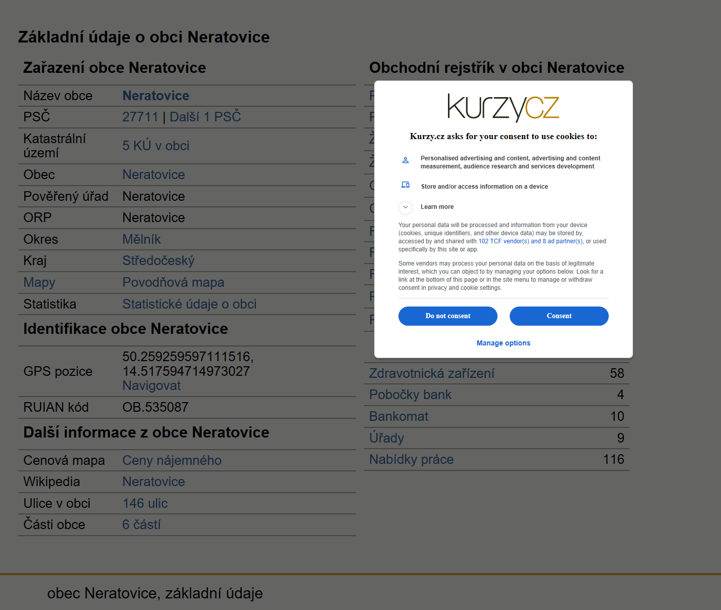Click the GPS coordinate 50.259259597111516
The height and width of the screenshot is (610, 721).
click(188, 357)
